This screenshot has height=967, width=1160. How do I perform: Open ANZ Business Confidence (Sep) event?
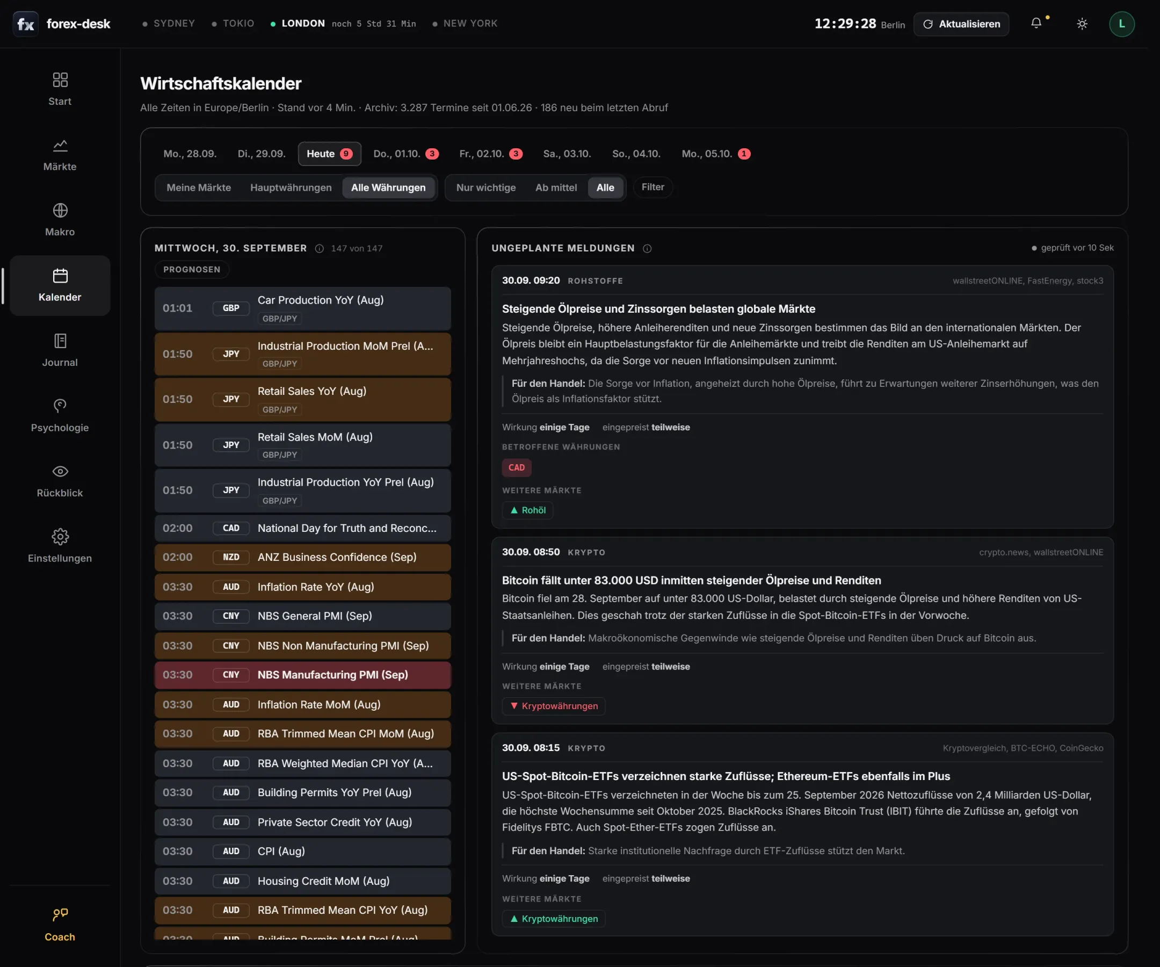tap(303, 557)
